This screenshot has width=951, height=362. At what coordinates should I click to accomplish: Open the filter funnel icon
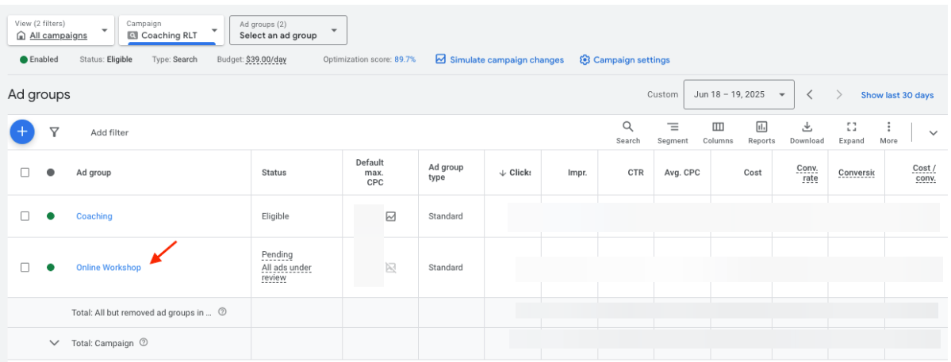[54, 132]
